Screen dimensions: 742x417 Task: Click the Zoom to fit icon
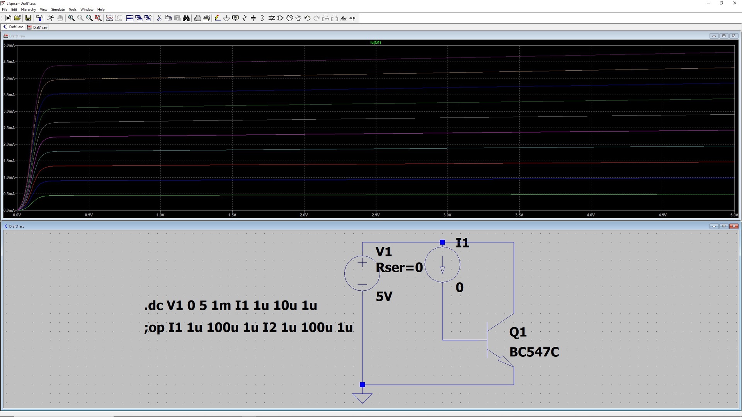pyautogui.click(x=98, y=18)
